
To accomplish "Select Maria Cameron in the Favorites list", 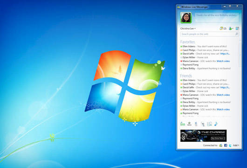I will (x=206, y=61).
